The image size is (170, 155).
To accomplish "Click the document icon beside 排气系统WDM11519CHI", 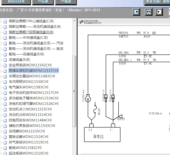I will click(x=5, y=143).
